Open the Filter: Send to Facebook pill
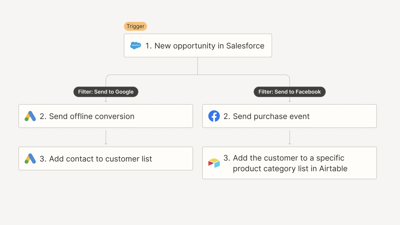Viewport: 400px width, 225px height. tap(289, 92)
